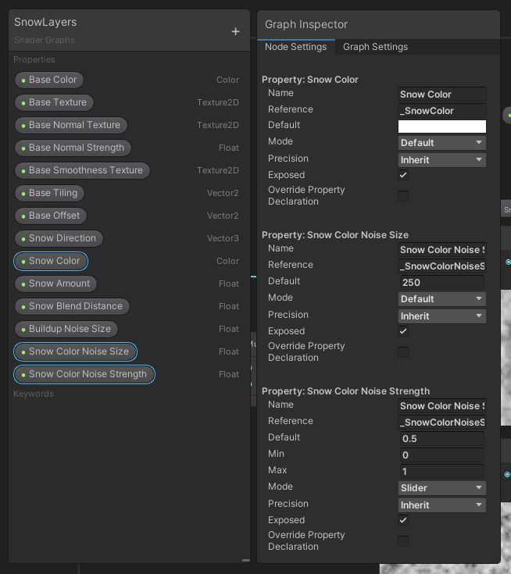511x574 pixels.
Task: Open the Slider Mode dropdown for Noise Strength
Action: (x=441, y=488)
